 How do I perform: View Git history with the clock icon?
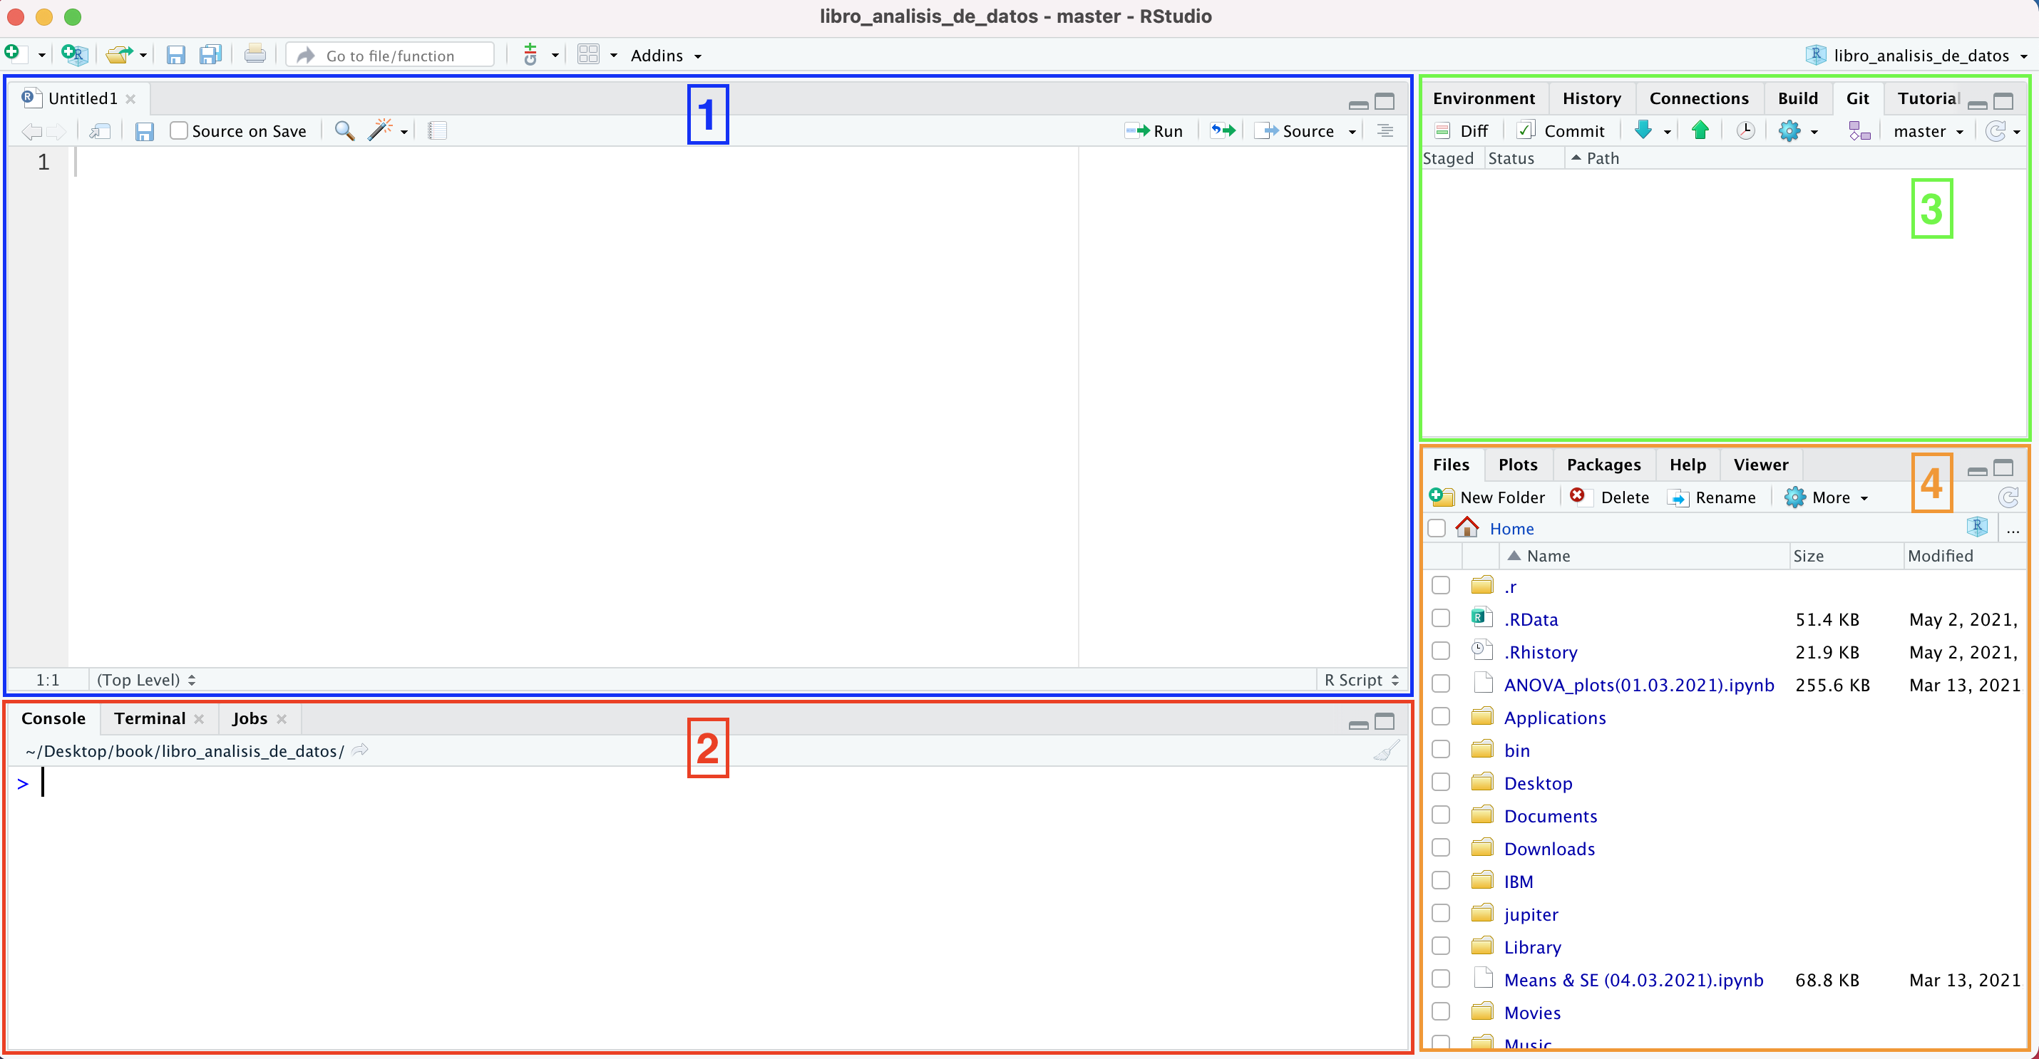(x=1745, y=130)
